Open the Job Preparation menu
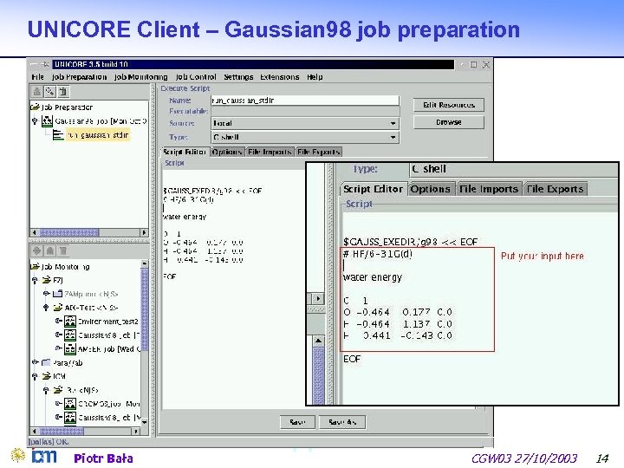Screen dimensions: 624x468 pyautogui.click(x=79, y=77)
